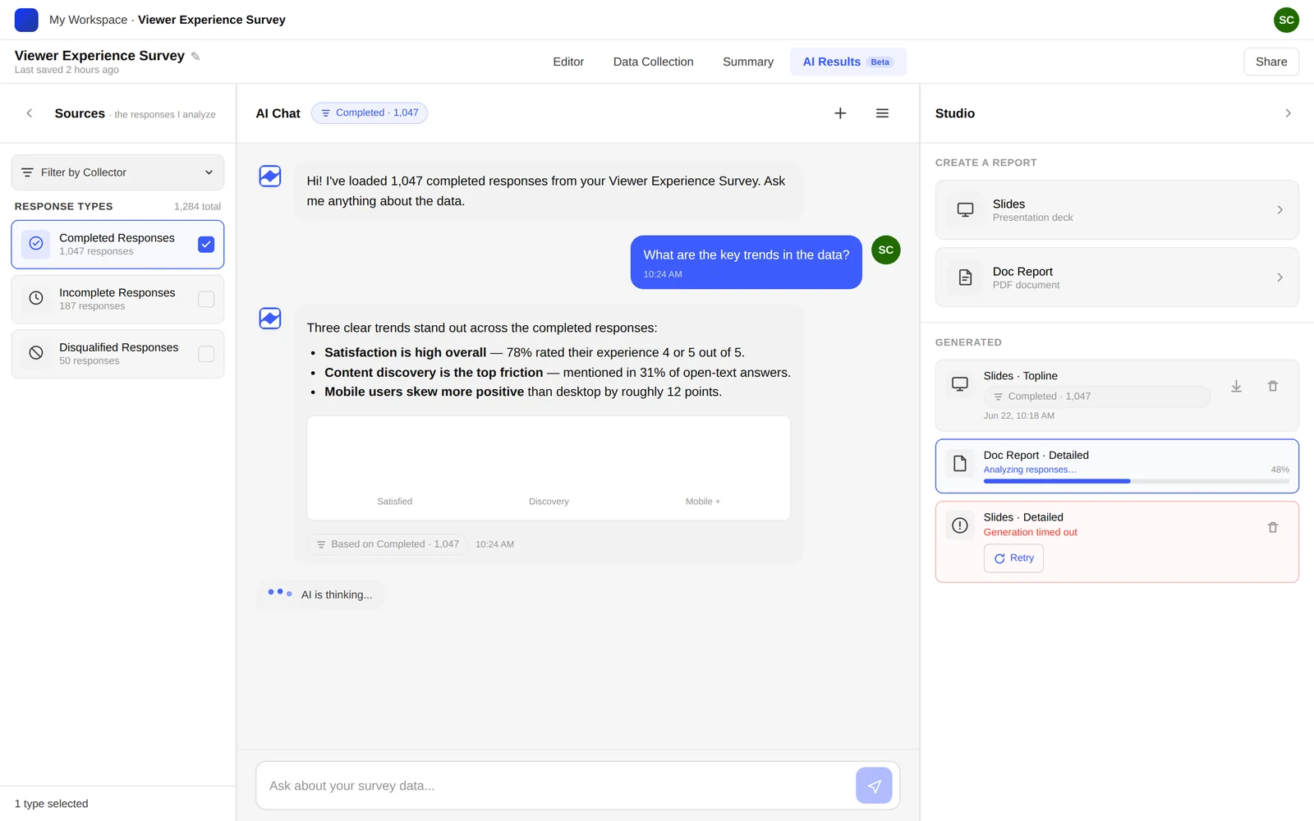Send the message with paper plane button

[874, 786]
